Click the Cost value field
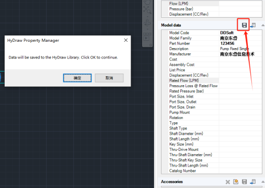265x188 pixels. click(240, 60)
